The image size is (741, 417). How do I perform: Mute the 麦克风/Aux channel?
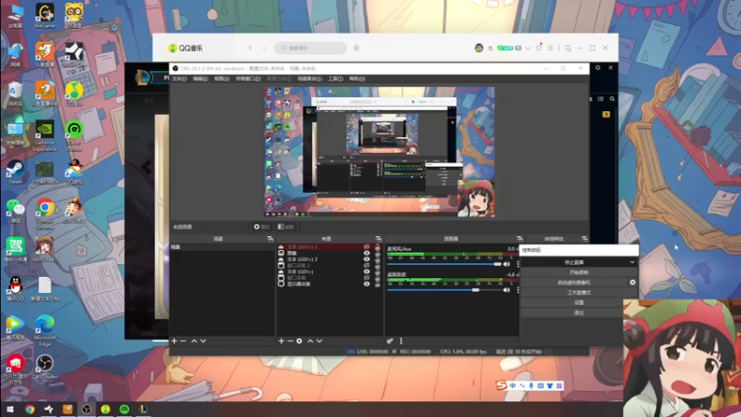pos(507,264)
